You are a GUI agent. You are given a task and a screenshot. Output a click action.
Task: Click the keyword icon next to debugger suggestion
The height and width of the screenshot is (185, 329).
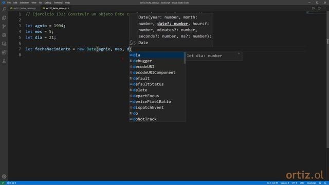(x=131, y=61)
